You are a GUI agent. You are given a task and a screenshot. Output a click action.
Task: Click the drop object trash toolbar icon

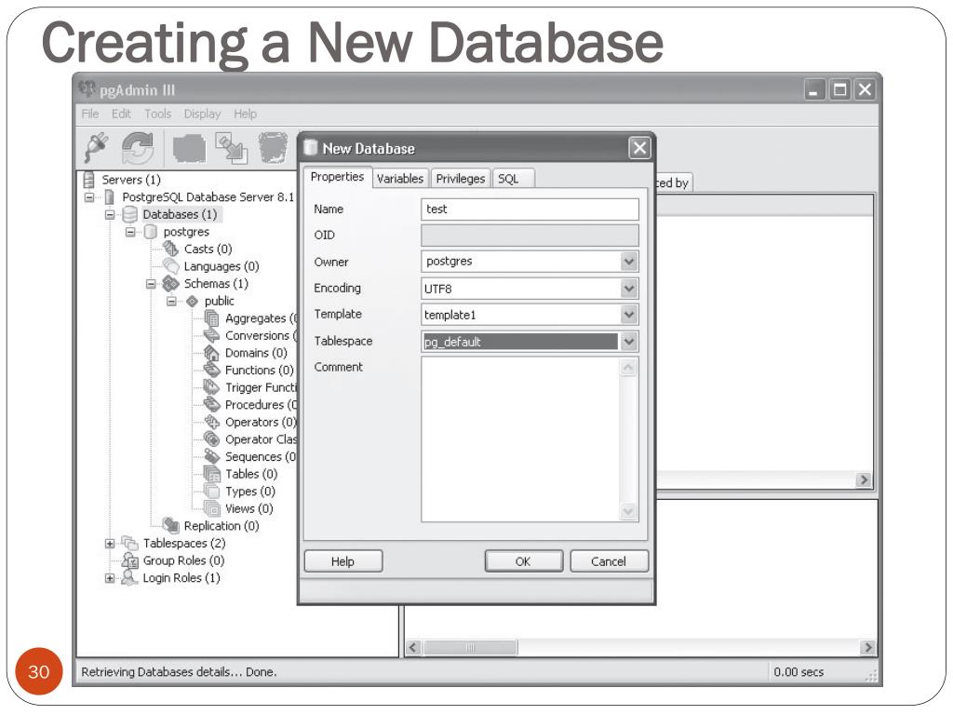273,148
